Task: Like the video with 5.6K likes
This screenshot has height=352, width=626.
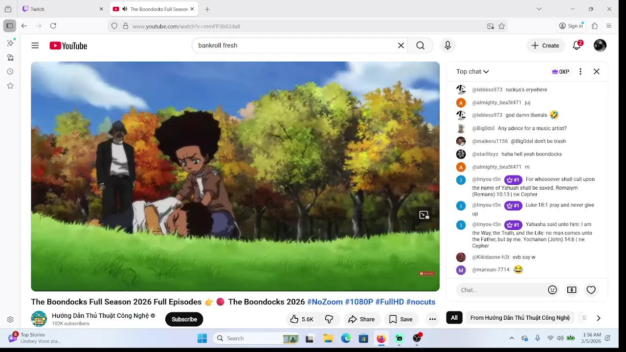Action: point(302,319)
